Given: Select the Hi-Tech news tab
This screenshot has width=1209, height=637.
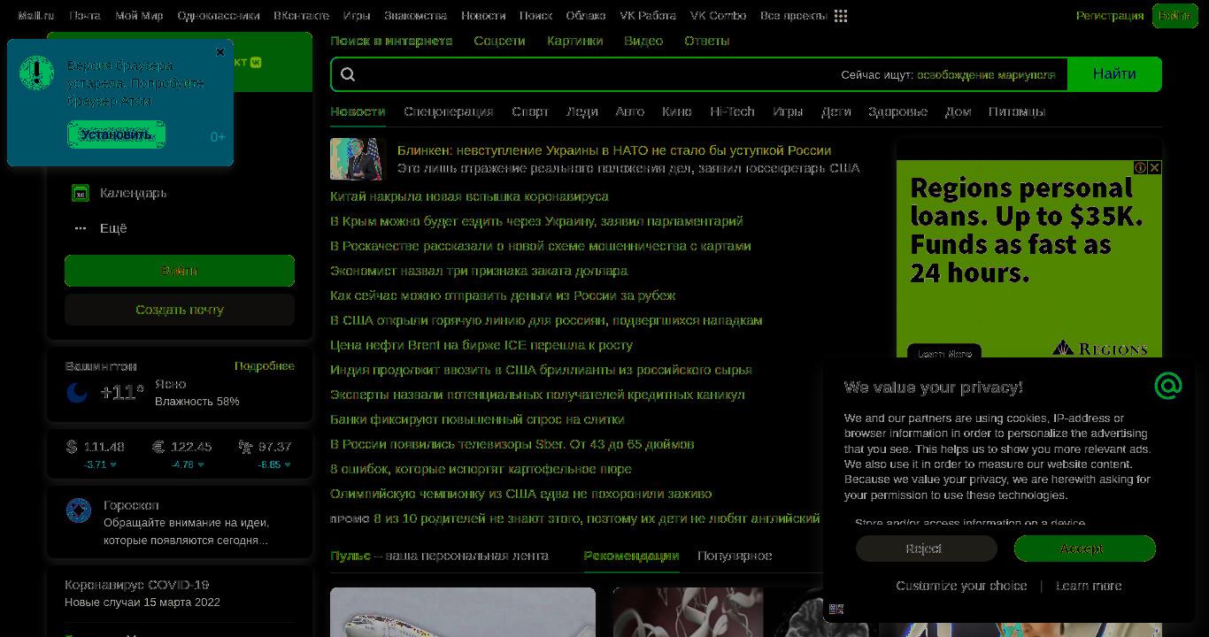Looking at the screenshot, I should pyautogui.click(x=732, y=111).
